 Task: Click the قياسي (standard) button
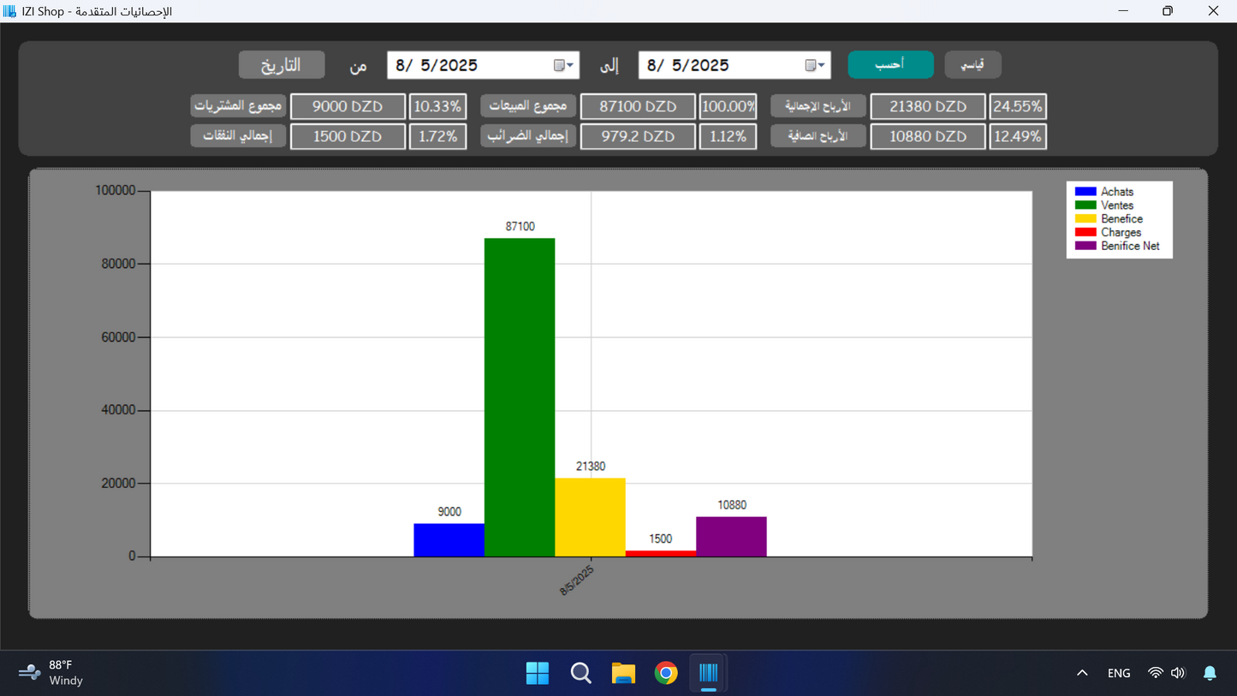(972, 64)
